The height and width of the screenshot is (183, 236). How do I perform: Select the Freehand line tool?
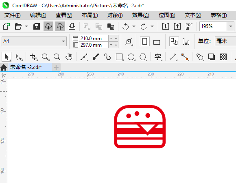[84, 57]
